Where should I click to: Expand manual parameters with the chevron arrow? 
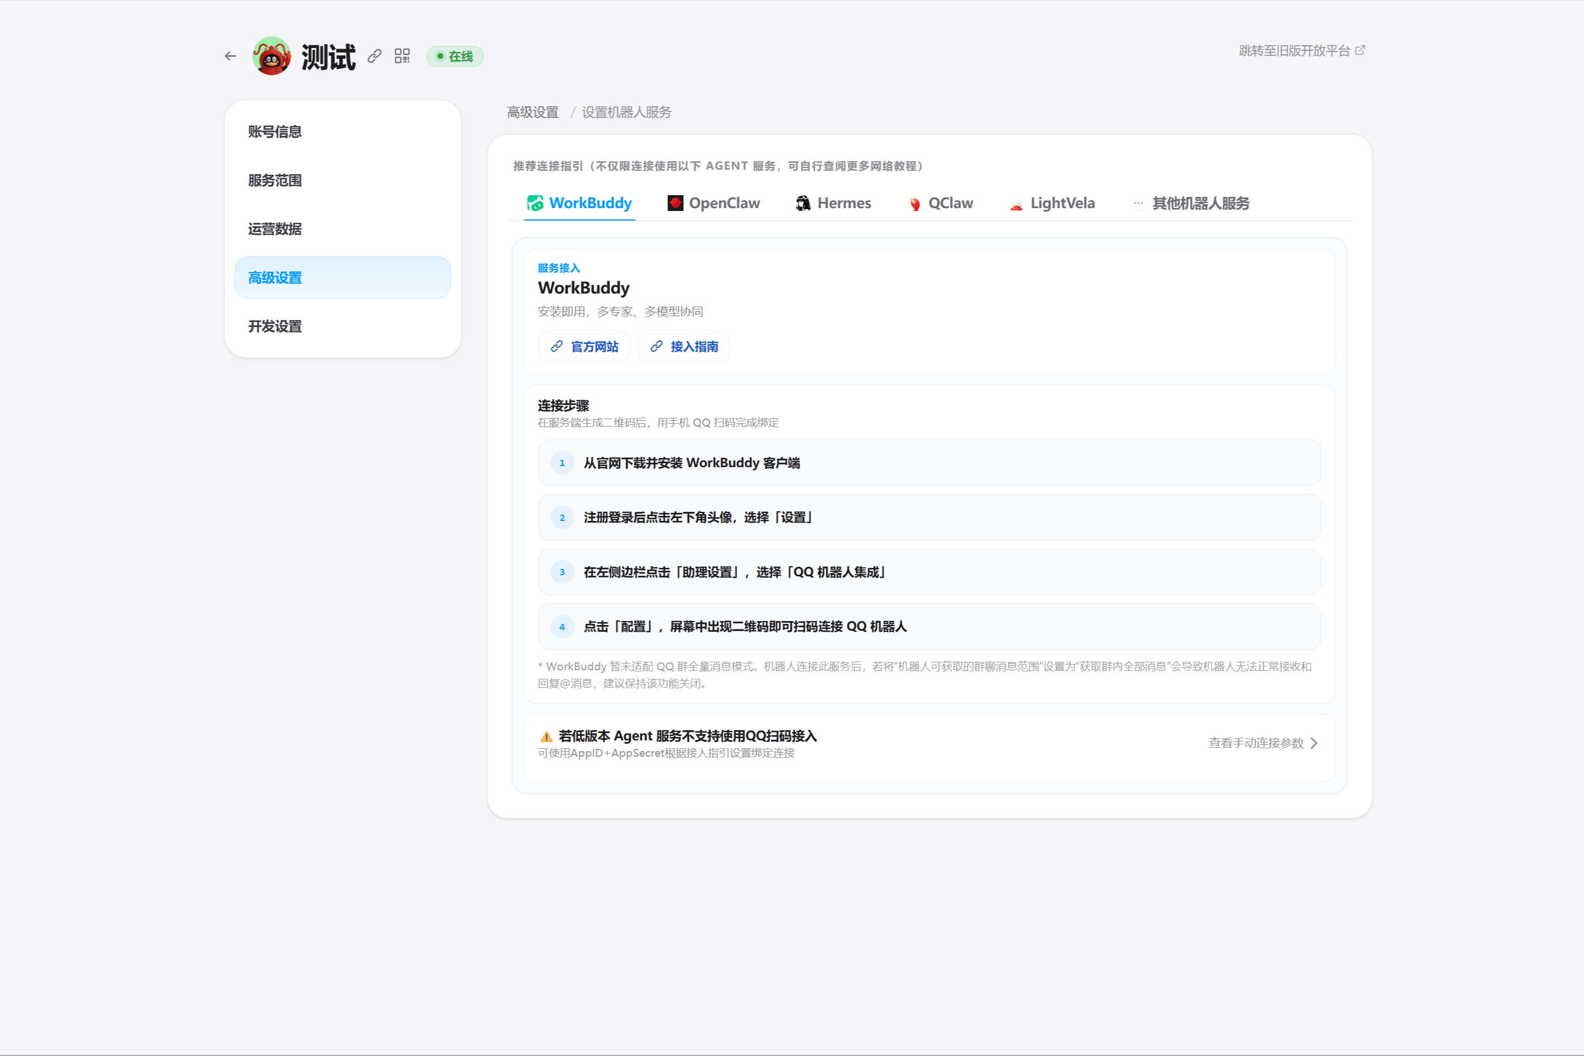(1313, 743)
